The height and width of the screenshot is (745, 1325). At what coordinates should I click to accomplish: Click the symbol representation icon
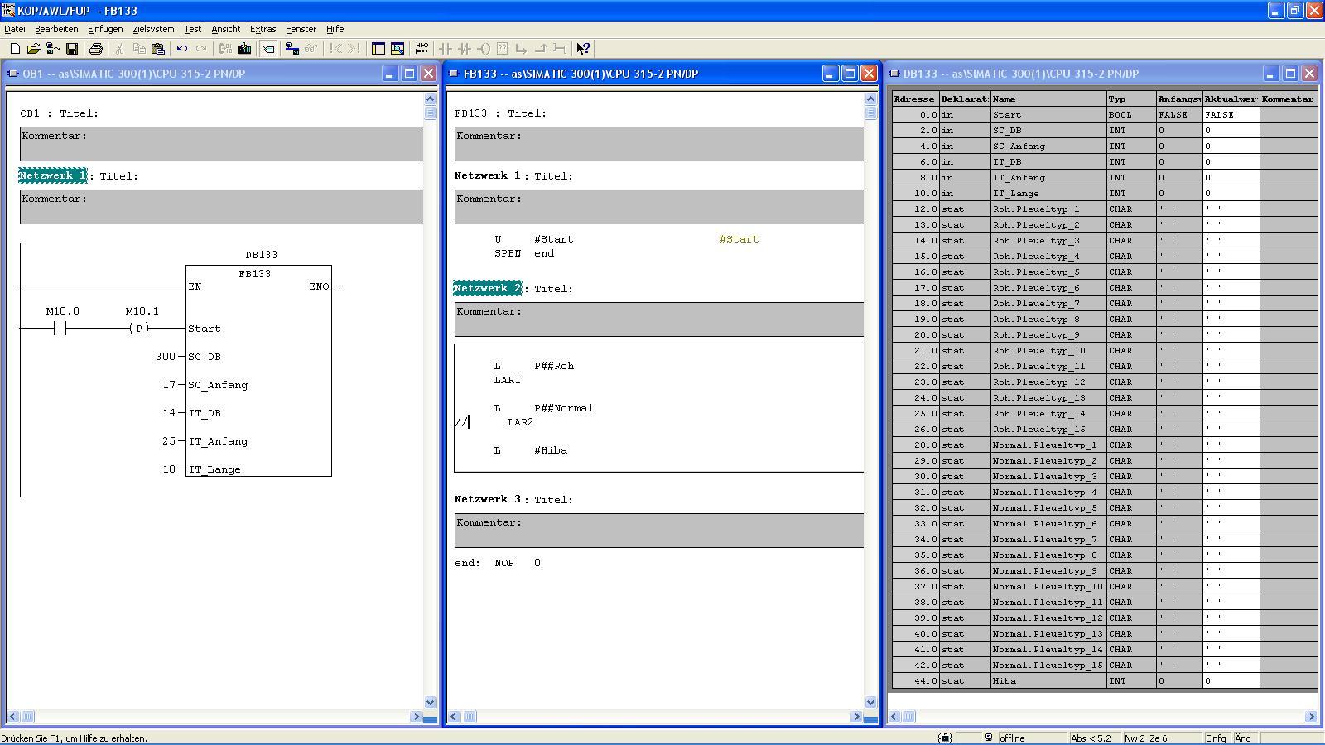pyautogui.click(x=422, y=49)
